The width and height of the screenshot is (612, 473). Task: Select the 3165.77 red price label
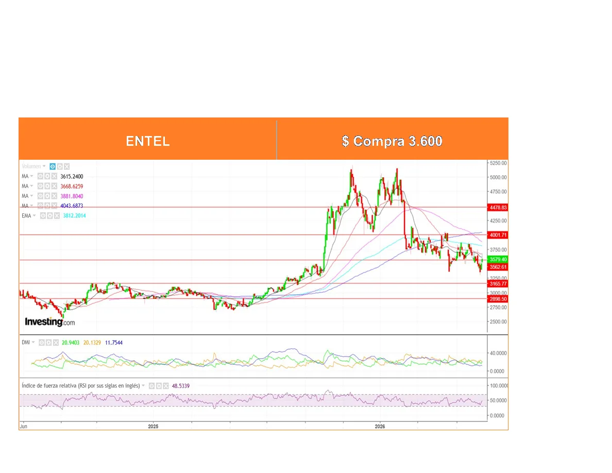(498, 284)
